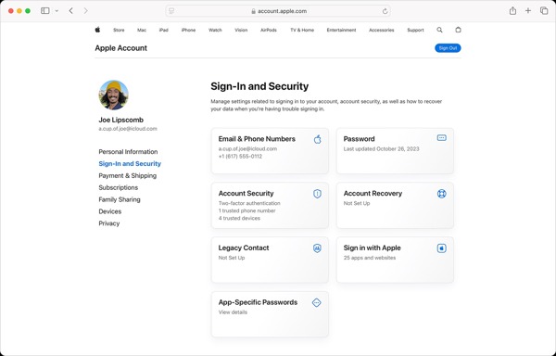
Task: Open the iPad menu
Action: (x=163, y=31)
